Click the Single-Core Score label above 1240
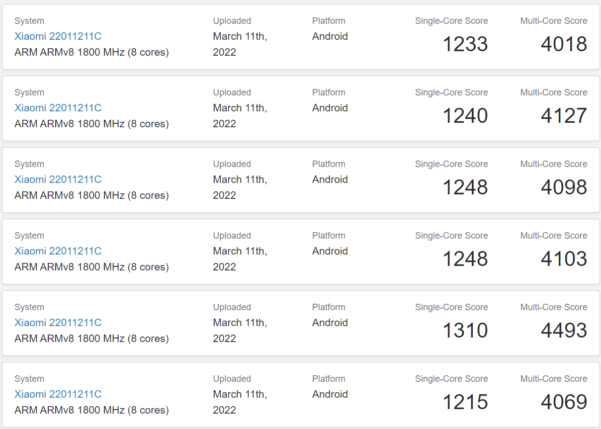The width and height of the screenshot is (601, 429). [451, 92]
